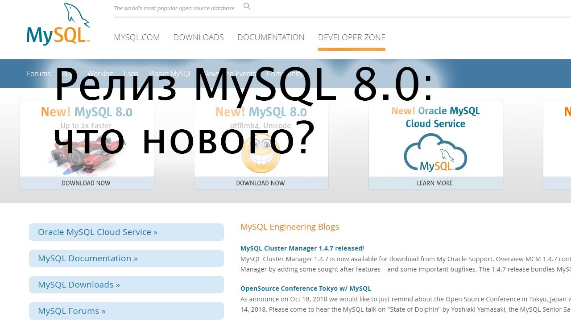
Task: Open MySQL Cluster Manager 1.4.7 released! post
Action: [x=302, y=248]
